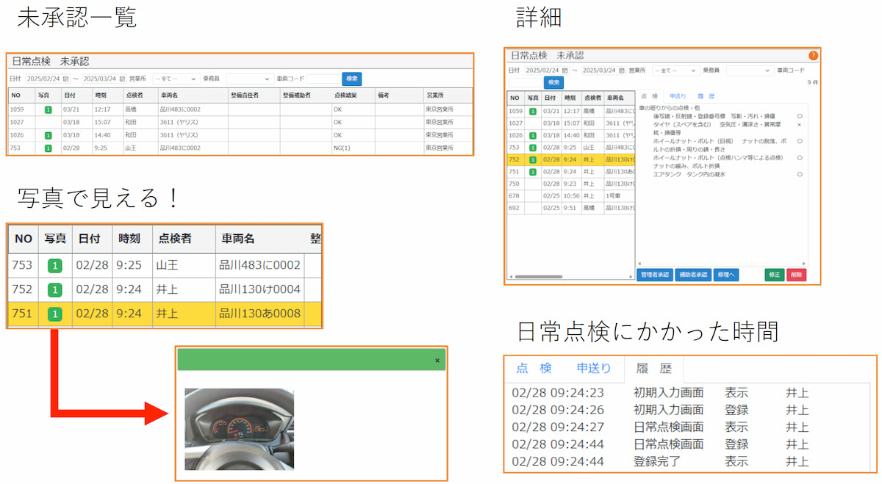882x484 pixels.
Task: Open photo badge for row 1059 in 未承認一覧 list
Action: 48,109
